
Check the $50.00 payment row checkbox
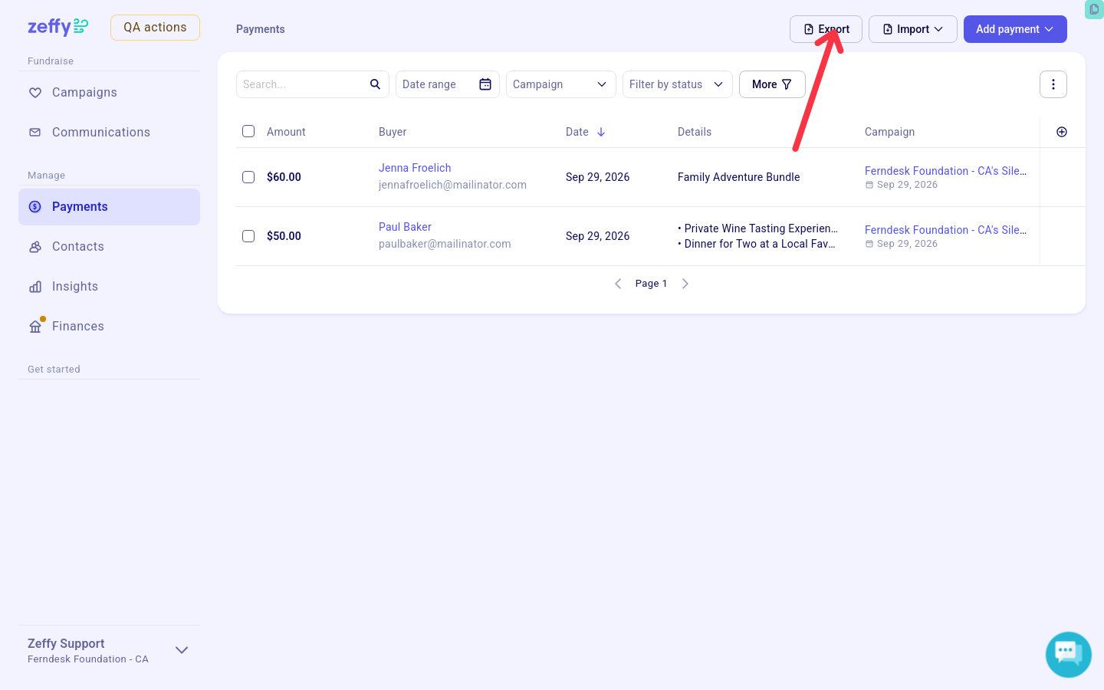(248, 236)
